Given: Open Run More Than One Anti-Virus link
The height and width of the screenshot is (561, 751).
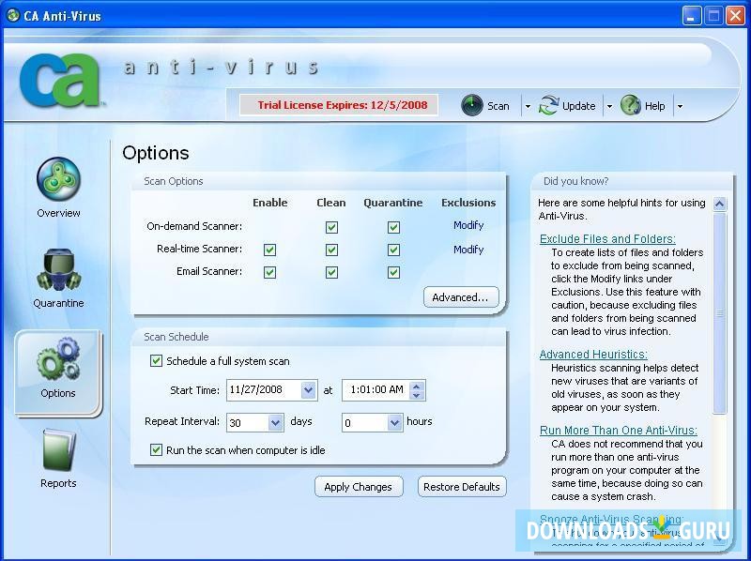Looking at the screenshot, I should (x=619, y=431).
